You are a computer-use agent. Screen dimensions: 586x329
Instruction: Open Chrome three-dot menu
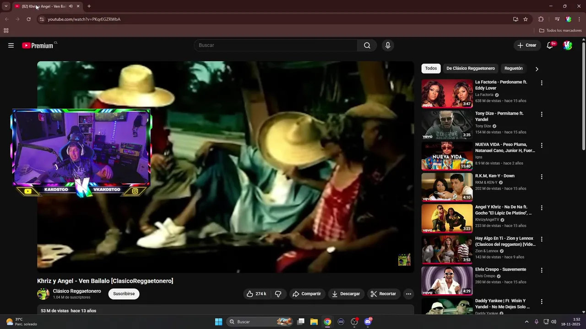tap(579, 19)
